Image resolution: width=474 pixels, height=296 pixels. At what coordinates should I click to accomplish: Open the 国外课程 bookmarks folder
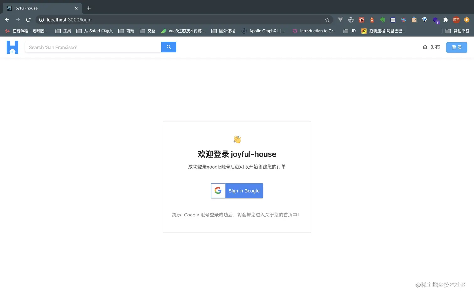pyautogui.click(x=223, y=31)
